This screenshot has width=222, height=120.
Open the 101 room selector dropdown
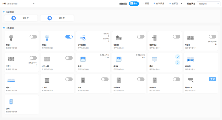point(34,4)
